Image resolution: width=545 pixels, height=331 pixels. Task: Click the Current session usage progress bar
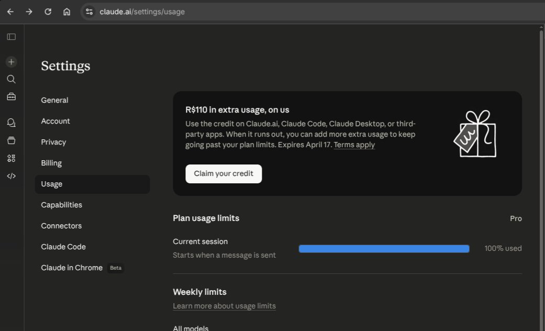[x=384, y=249]
